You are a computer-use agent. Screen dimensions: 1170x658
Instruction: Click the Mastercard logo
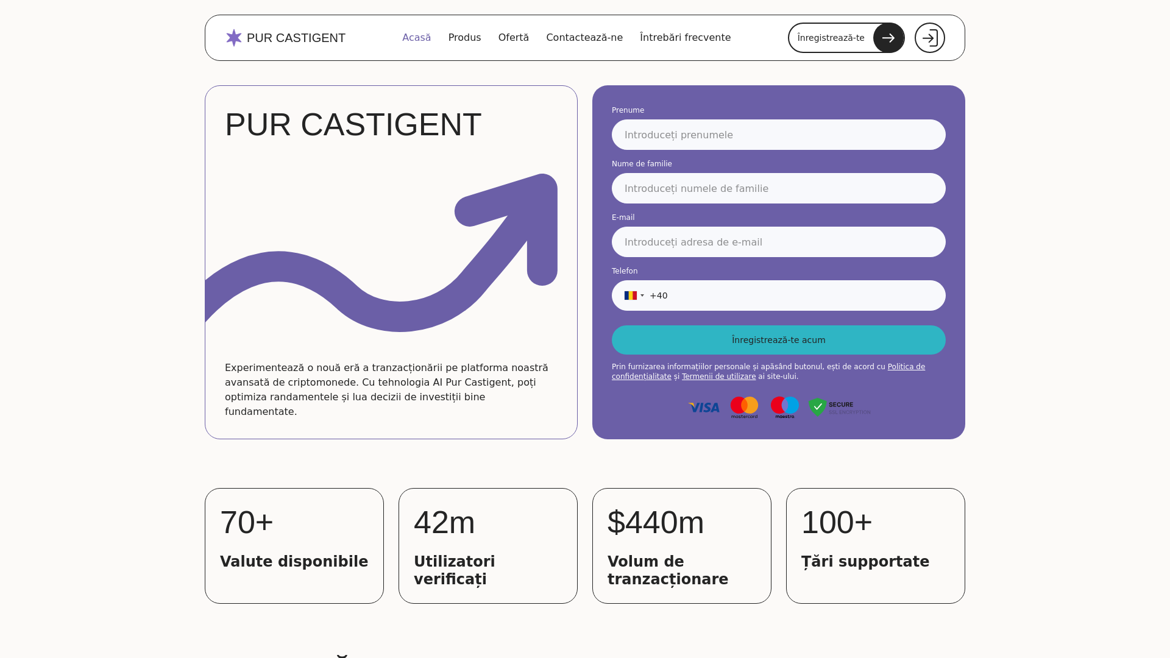tap(744, 407)
